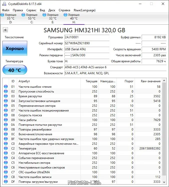This screenshot has width=169, height=187.
Task: Click scroll-down arrow of SMART list
Action: (x=164, y=182)
